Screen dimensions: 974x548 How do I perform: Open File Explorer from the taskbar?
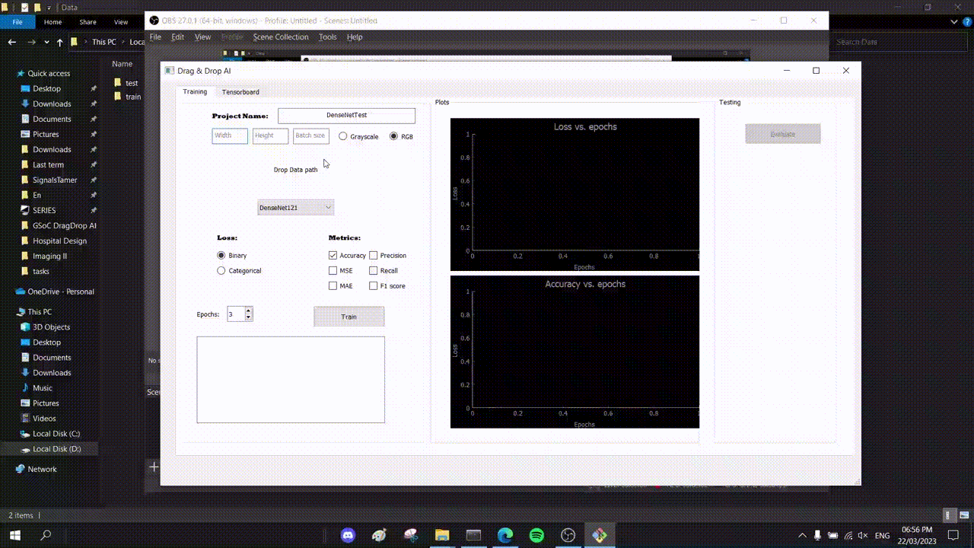pos(442,536)
